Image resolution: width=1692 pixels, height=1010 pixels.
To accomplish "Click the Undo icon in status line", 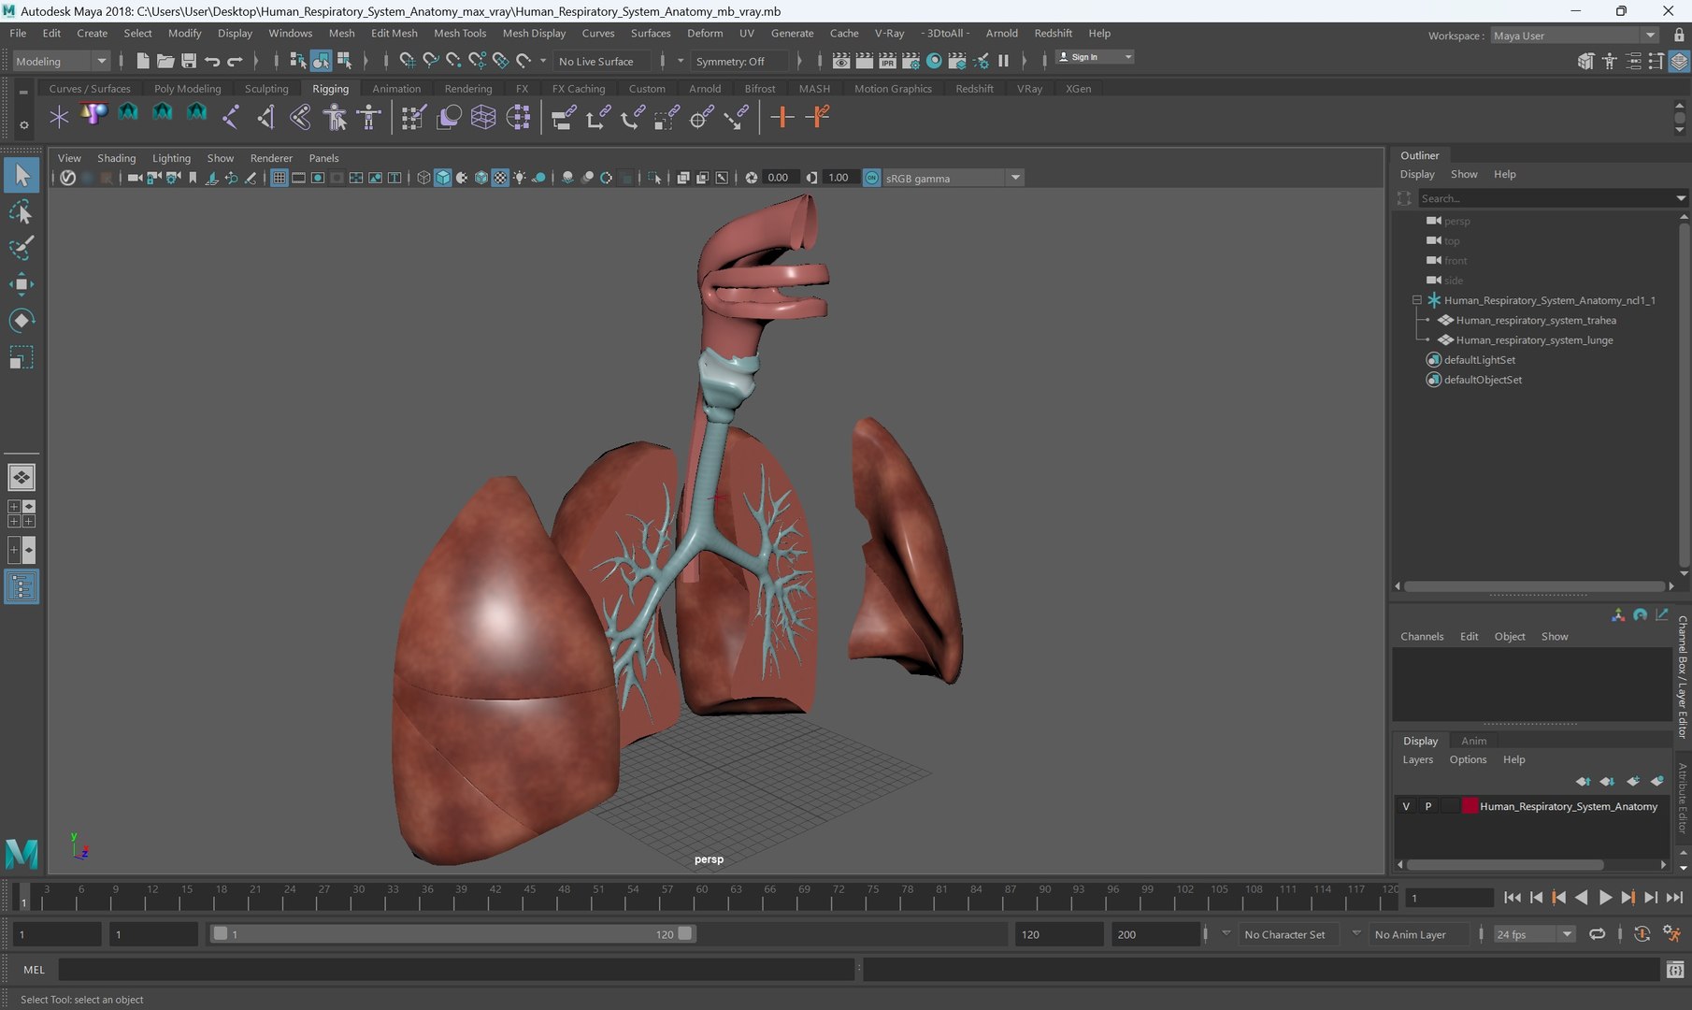I will pos(212,61).
